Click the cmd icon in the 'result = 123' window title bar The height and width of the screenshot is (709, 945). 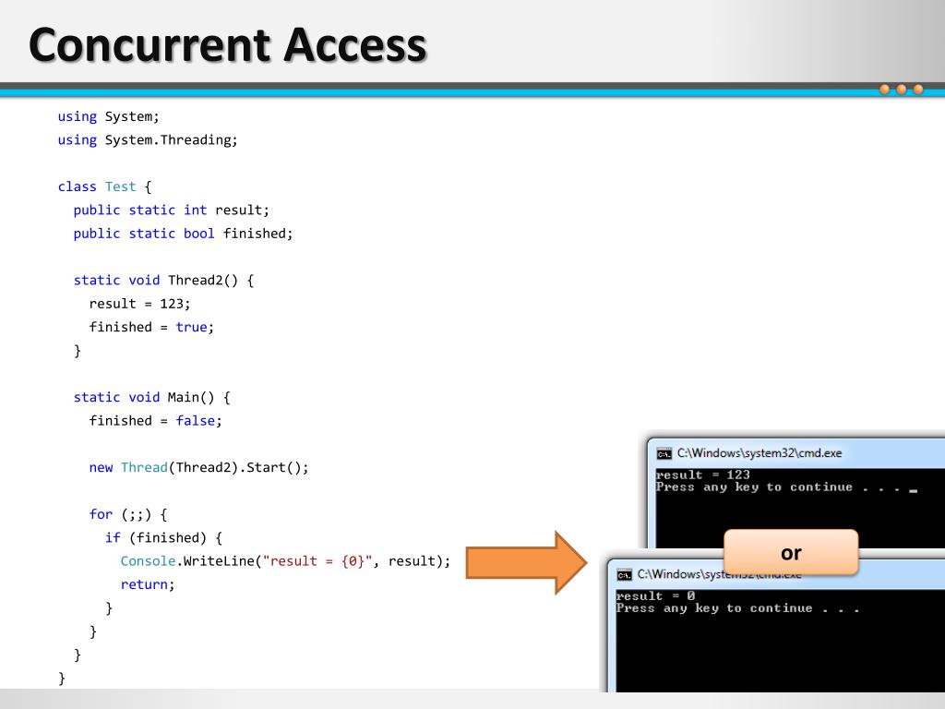coord(664,454)
